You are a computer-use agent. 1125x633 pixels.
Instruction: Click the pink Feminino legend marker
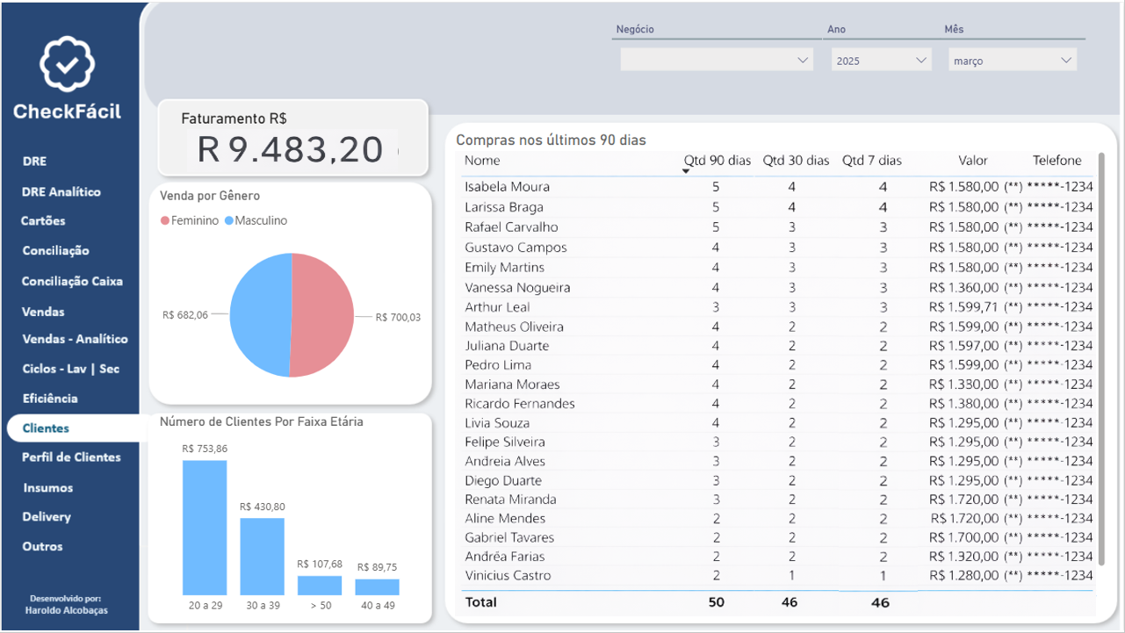165,221
